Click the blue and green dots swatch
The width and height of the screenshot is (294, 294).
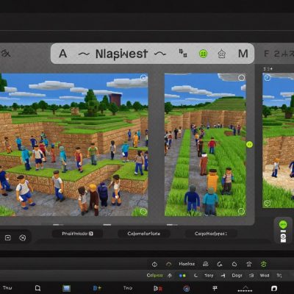(x=182, y=276)
